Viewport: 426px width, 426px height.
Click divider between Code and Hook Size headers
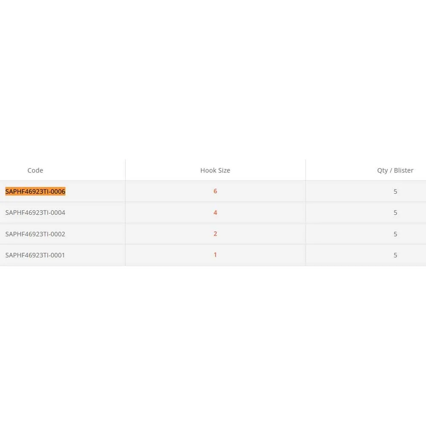pos(125,170)
